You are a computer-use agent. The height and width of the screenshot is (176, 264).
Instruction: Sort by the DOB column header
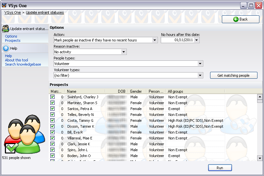(117, 91)
